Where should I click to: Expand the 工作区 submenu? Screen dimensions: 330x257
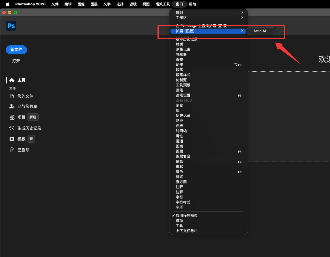click(x=208, y=18)
